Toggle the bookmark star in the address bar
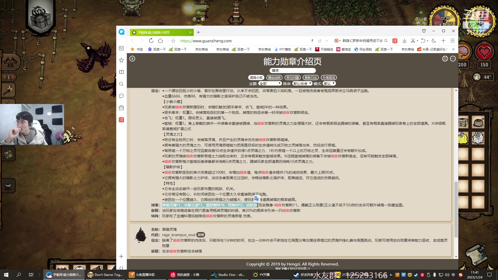498x280 pixels. (173, 41)
